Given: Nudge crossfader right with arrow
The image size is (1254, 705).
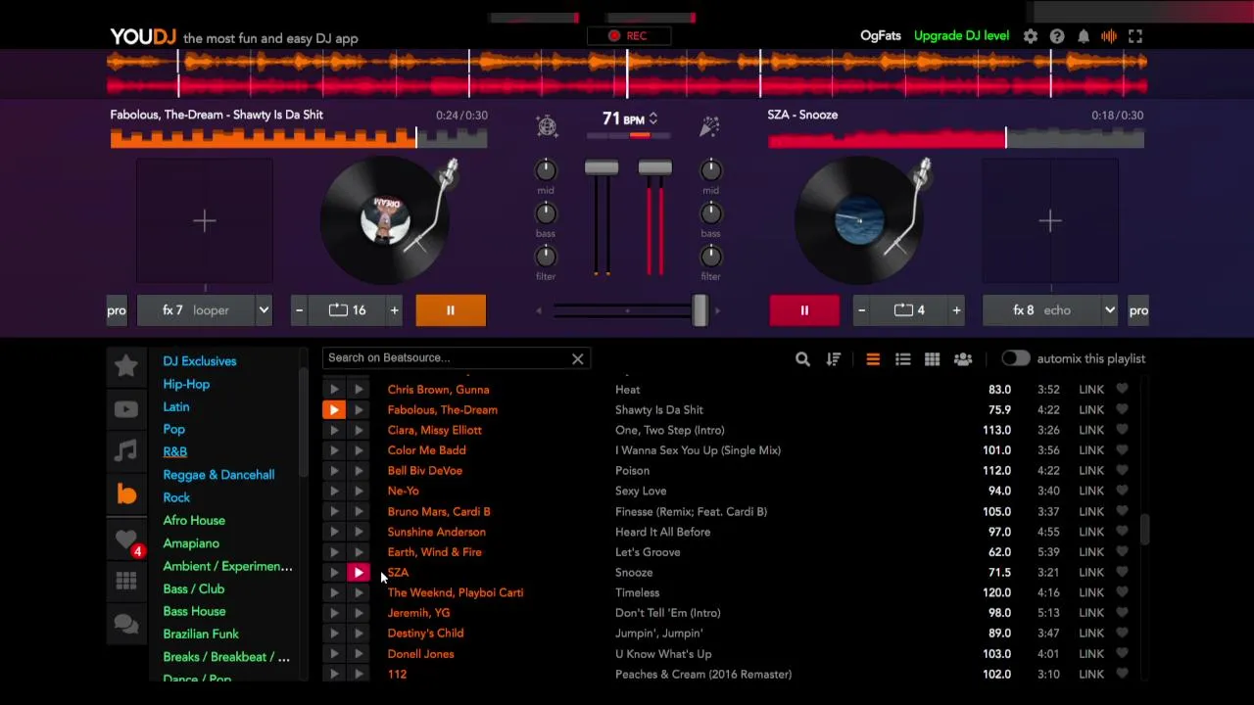Looking at the screenshot, I should coord(717,311).
